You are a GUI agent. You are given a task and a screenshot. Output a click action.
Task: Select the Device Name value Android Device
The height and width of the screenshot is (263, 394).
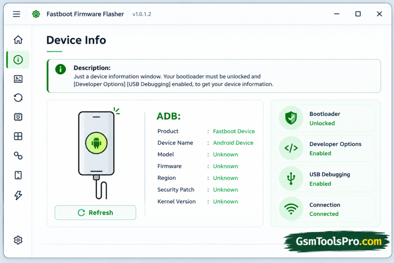click(233, 143)
